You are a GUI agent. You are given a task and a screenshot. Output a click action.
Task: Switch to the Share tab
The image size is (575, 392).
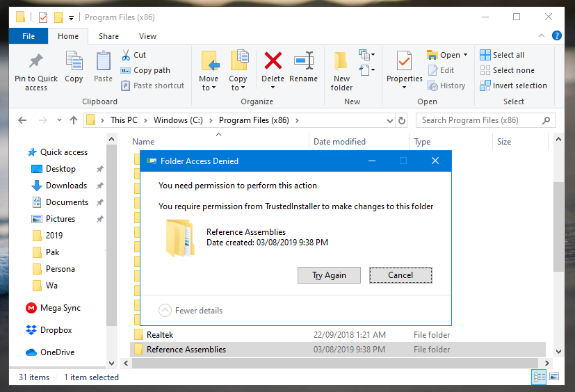[108, 36]
